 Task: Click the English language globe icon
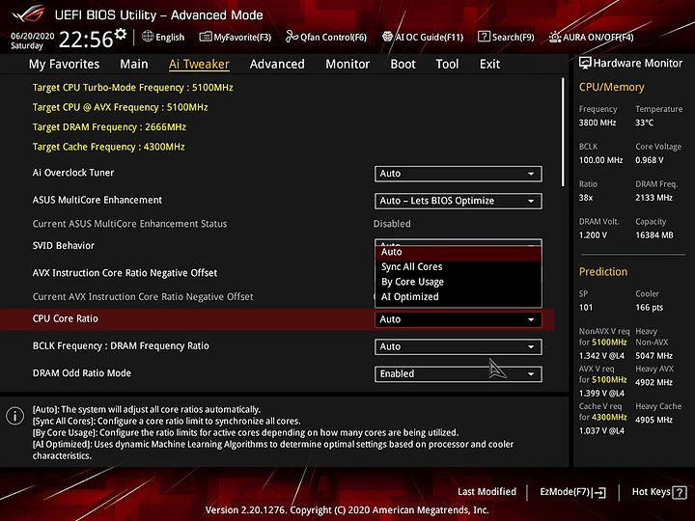tap(148, 37)
